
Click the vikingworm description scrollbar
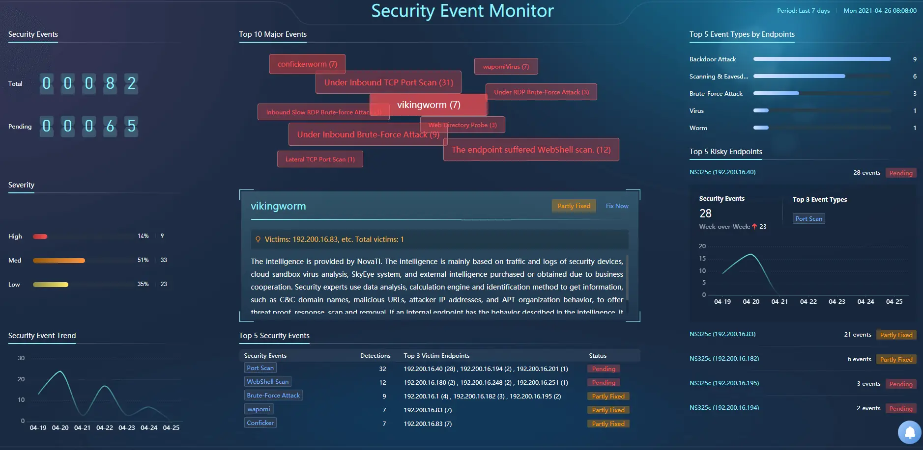pos(627,277)
